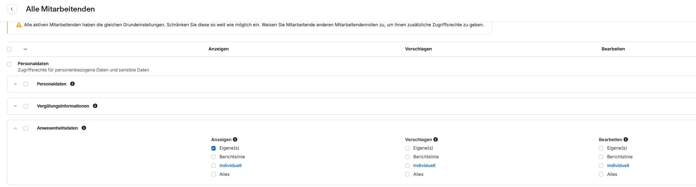Uncheck Eigene(s) under Anzeigen
Viewport: 696px width, 187px height.
213,148
